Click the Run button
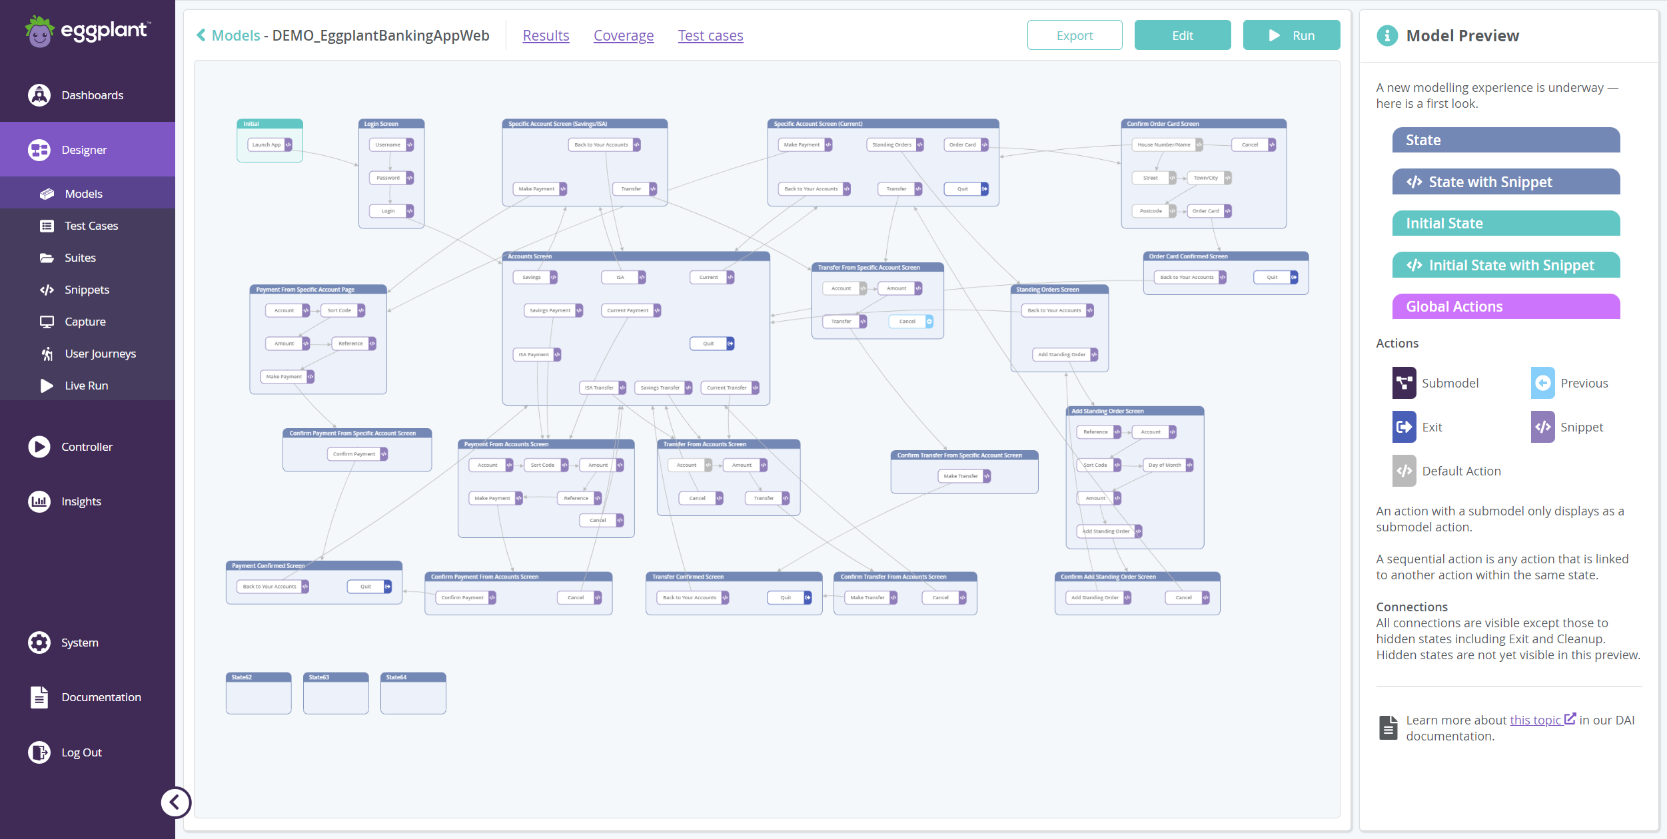The image size is (1667, 839). tap(1291, 35)
